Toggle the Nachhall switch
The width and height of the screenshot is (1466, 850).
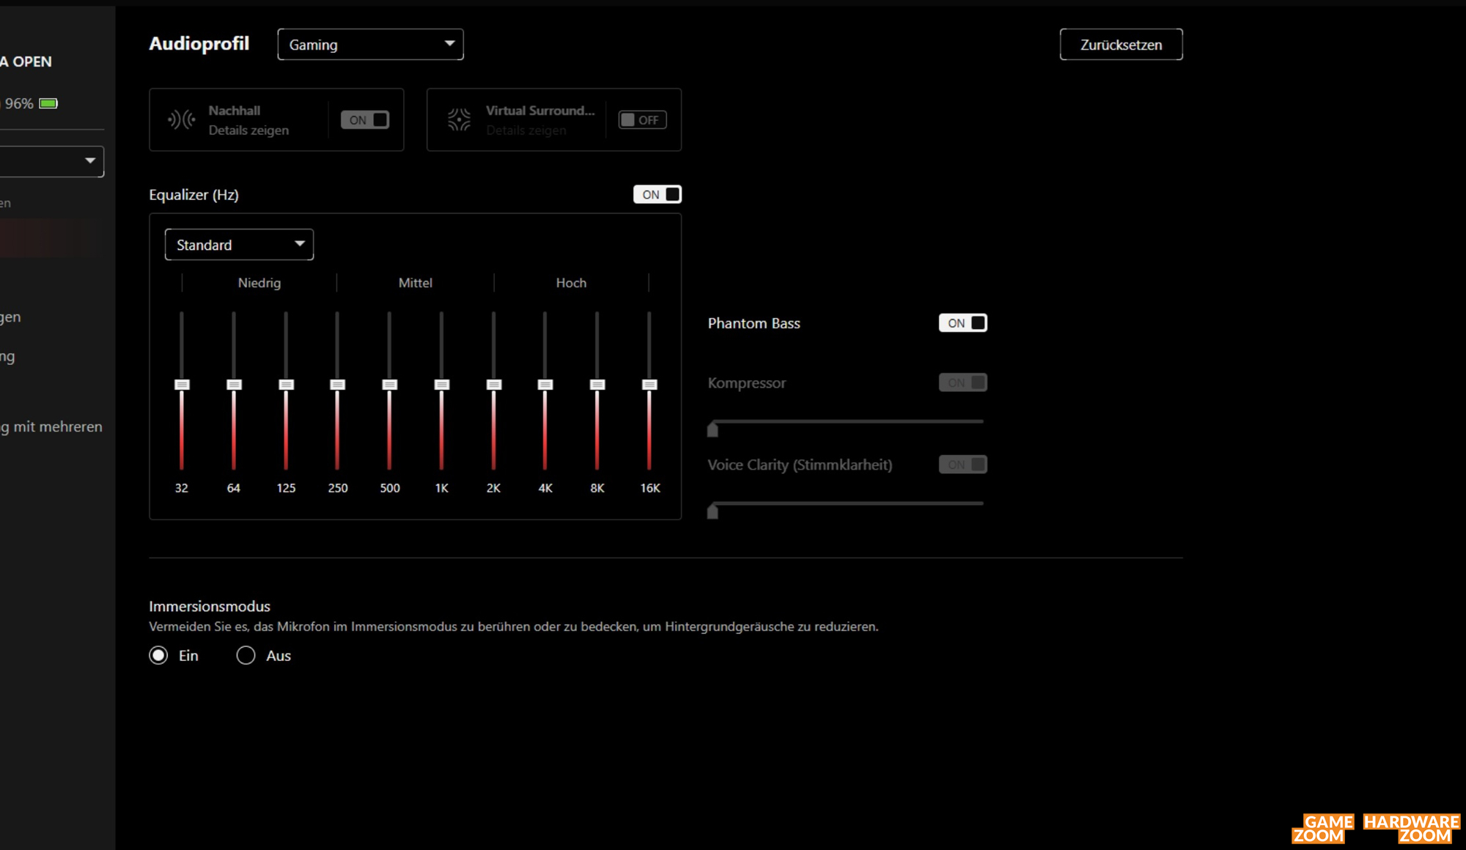[x=365, y=120]
